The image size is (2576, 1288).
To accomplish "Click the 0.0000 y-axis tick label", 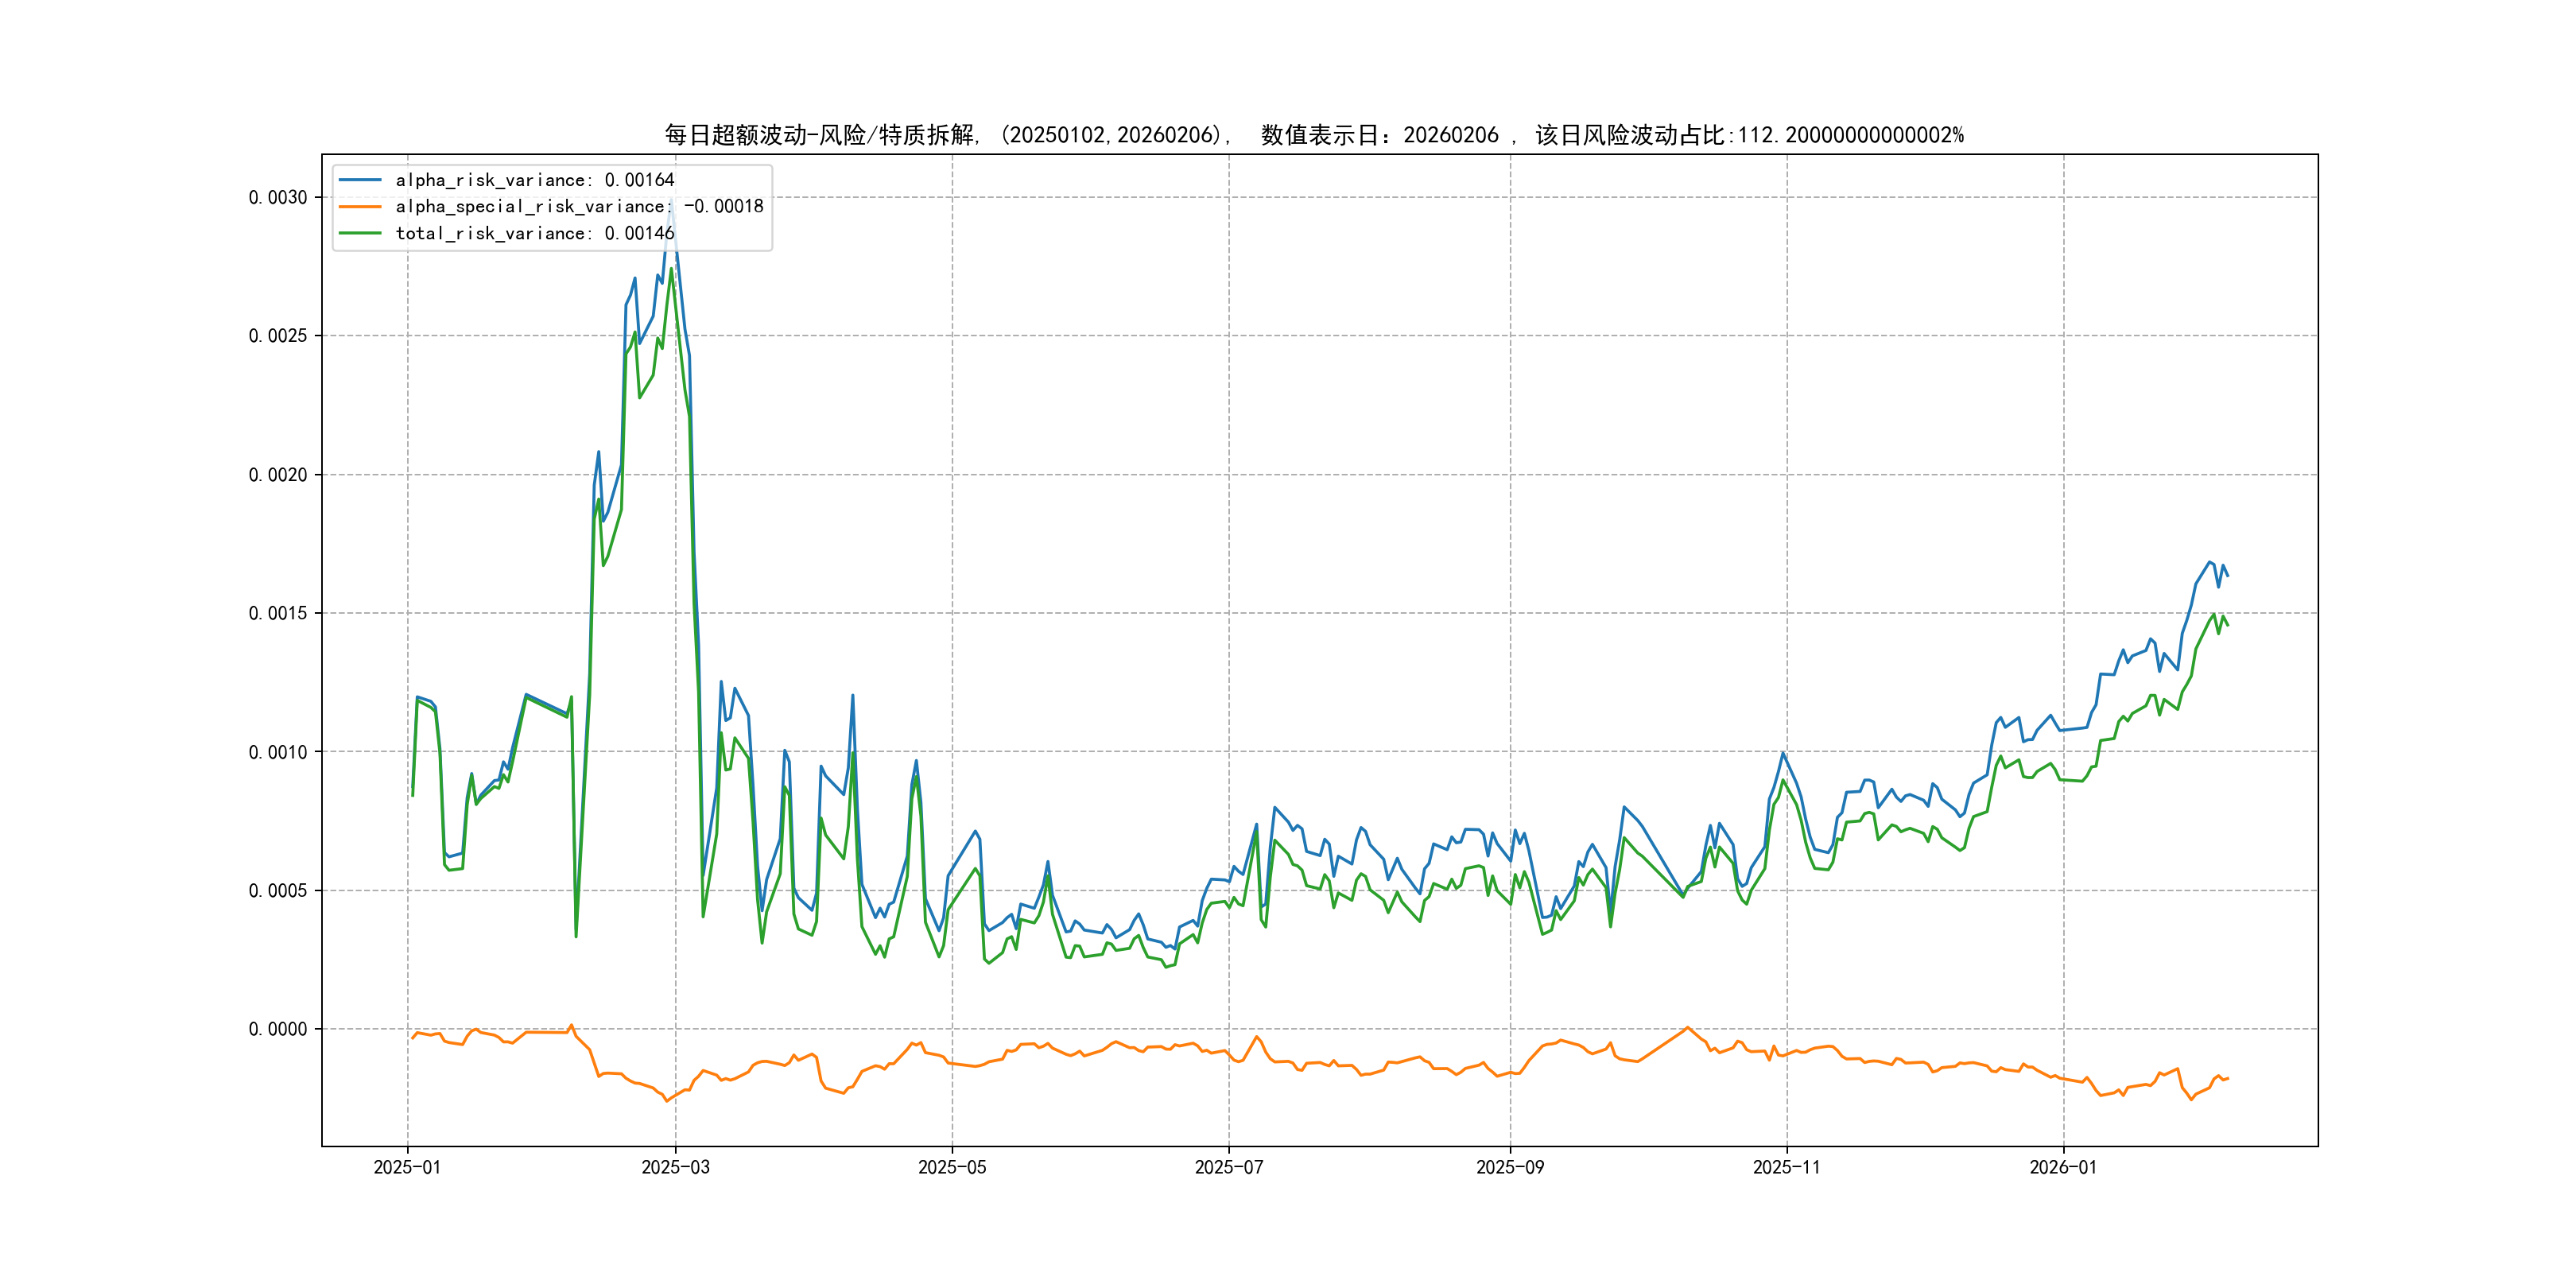I will [x=278, y=1029].
